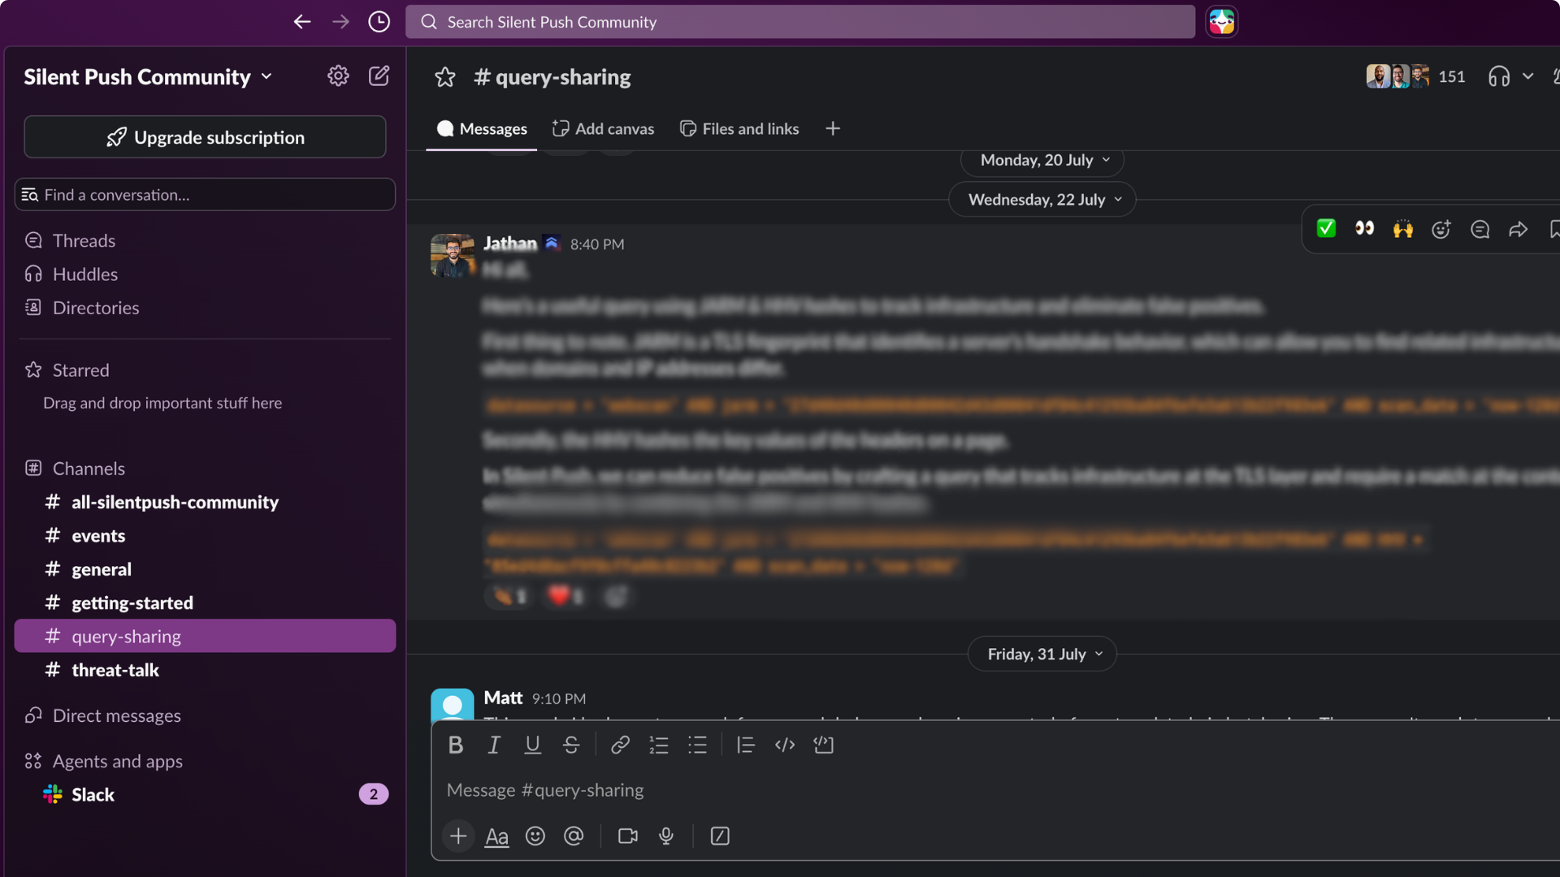Open Silent Push Community workspace menu
This screenshot has height=877, width=1560.
click(x=148, y=76)
